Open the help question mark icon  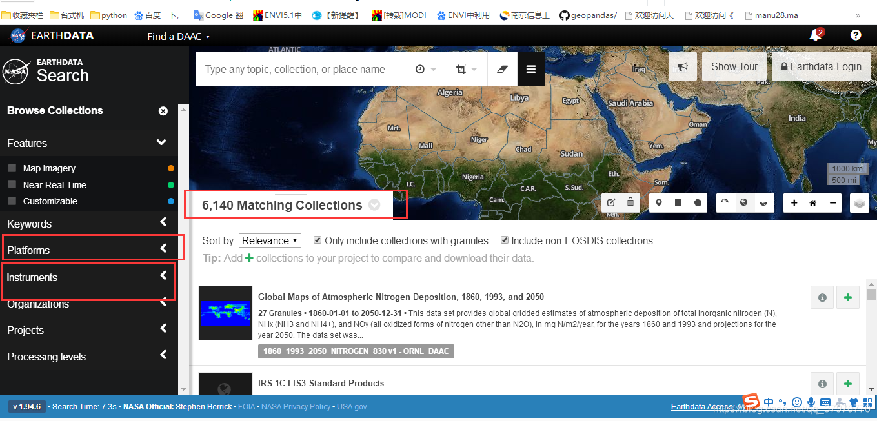pyautogui.click(x=856, y=35)
